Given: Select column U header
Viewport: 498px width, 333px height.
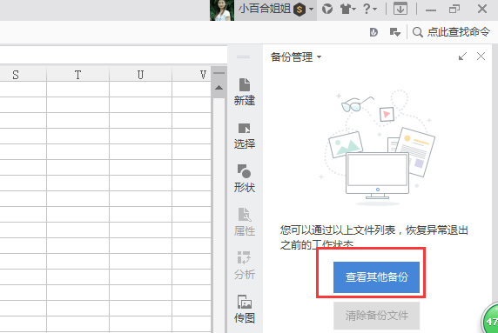Looking at the screenshot, I should coord(140,75).
